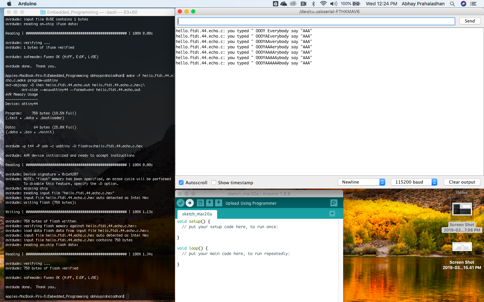484x302 pixels.
Task: Click the Upload arrow button in Arduino toolbar
Action: point(190,203)
